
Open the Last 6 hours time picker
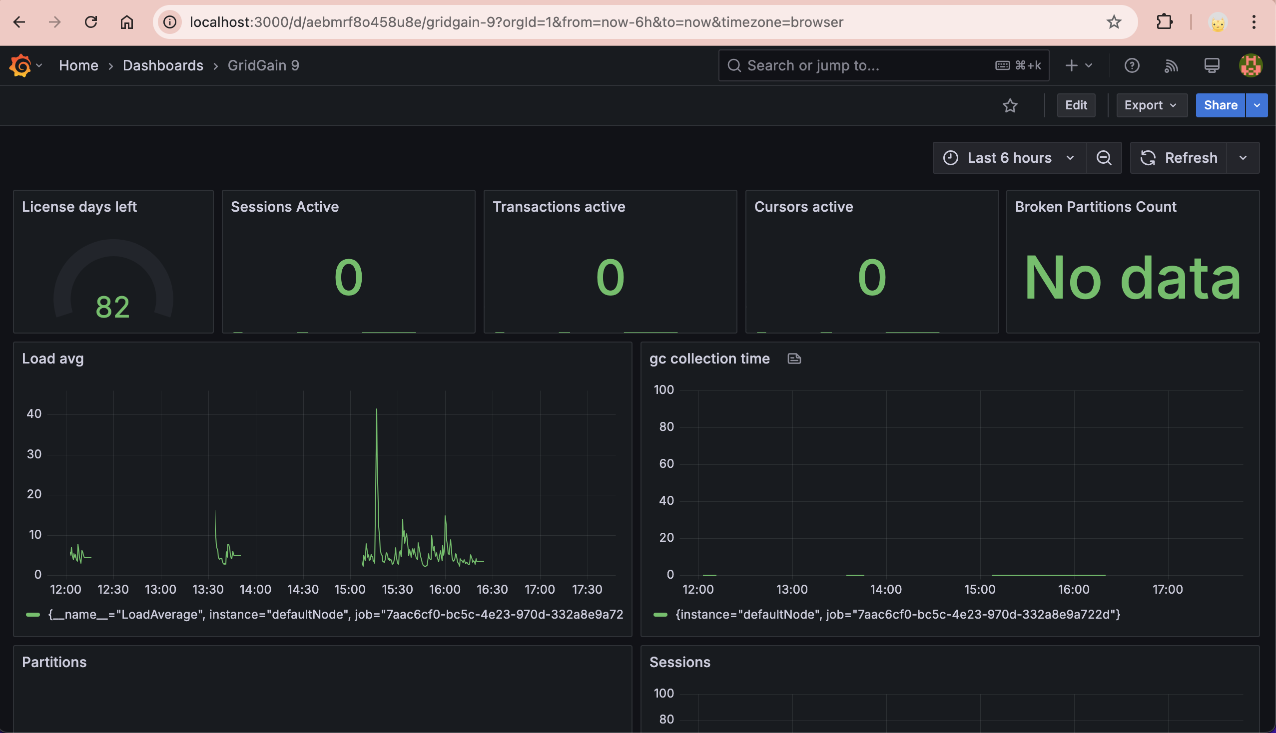coord(1010,158)
